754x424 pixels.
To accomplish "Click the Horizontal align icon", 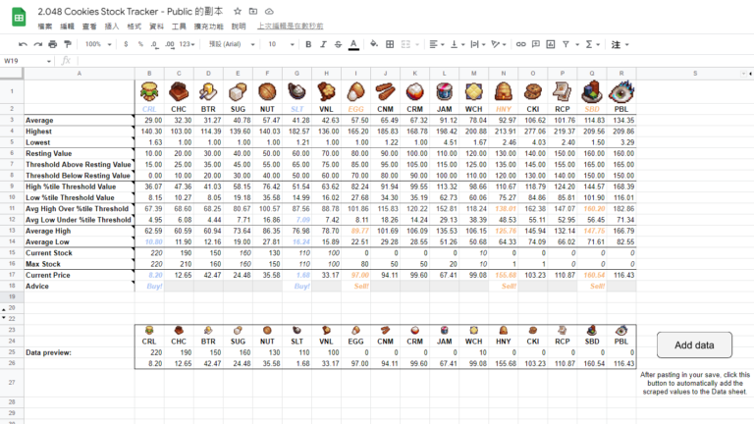I will [x=433, y=44].
